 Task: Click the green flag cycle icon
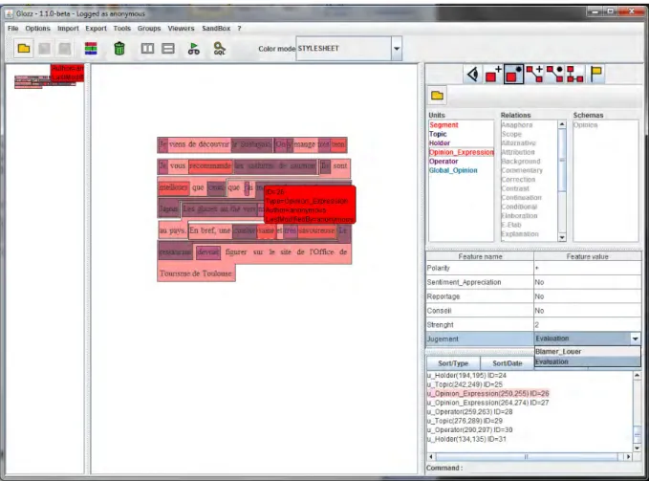point(193,49)
